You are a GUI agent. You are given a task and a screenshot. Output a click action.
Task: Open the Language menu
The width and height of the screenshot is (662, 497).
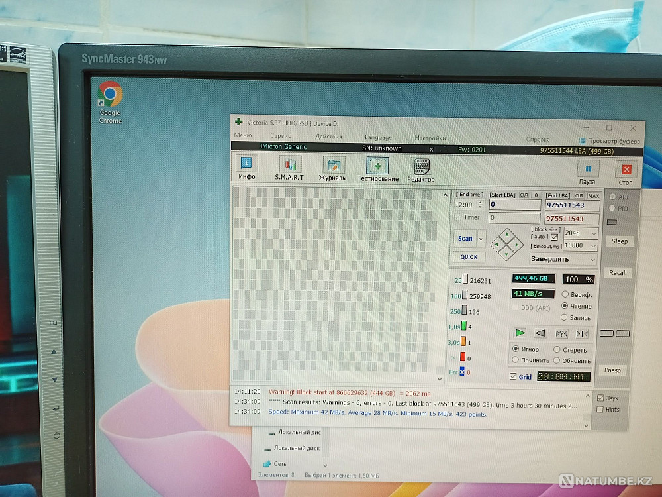point(378,137)
